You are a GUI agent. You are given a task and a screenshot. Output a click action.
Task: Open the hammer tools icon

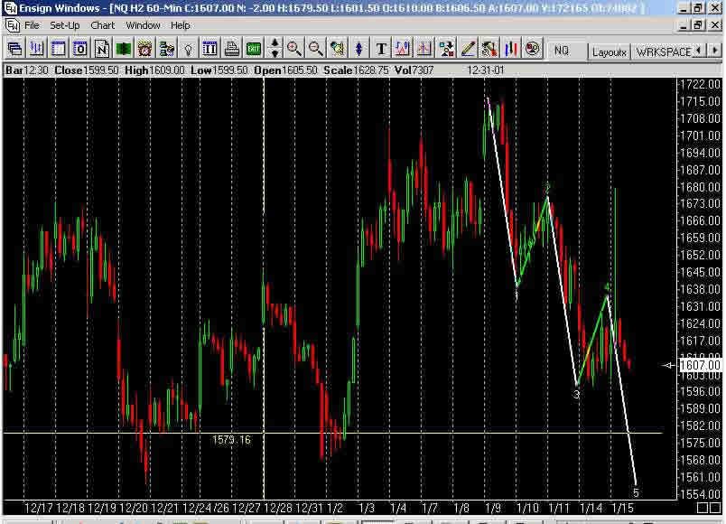click(489, 49)
